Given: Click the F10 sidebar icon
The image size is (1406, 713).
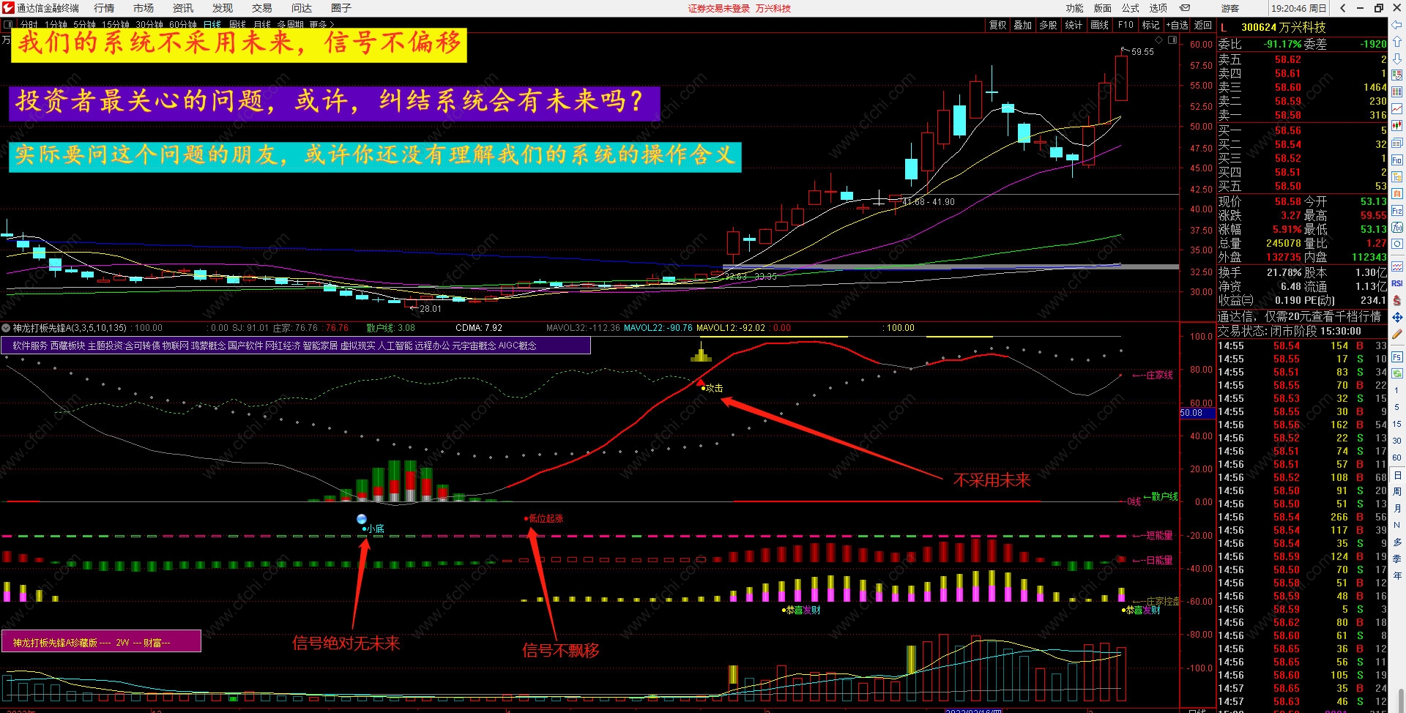Looking at the screenshot, I should click(x=1397, y=160).
